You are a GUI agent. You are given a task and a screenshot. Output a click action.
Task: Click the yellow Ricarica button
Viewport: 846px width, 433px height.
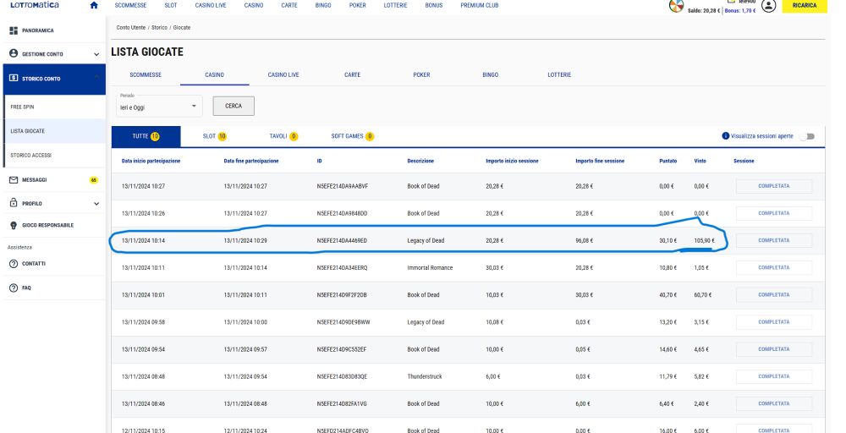(804, 6)
